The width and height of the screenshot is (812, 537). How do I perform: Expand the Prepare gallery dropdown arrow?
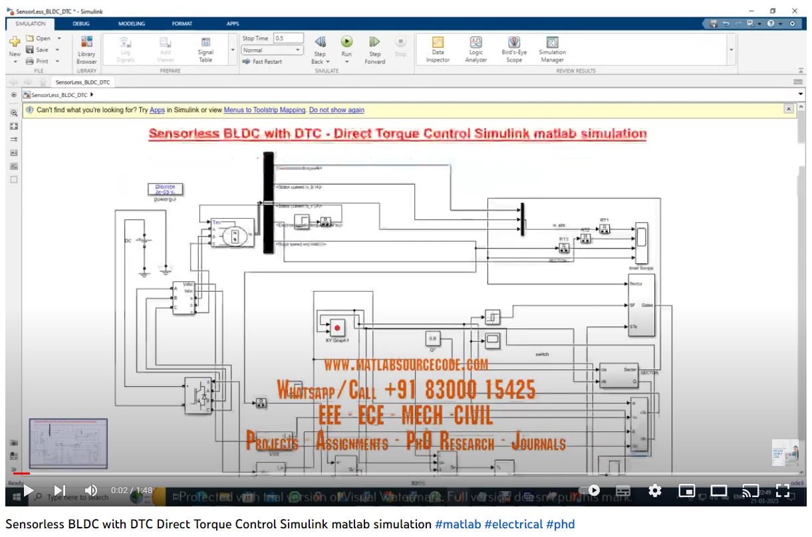tap(232, 51)
